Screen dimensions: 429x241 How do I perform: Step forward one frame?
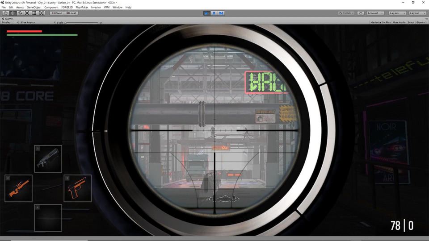(x=221, y=13)
